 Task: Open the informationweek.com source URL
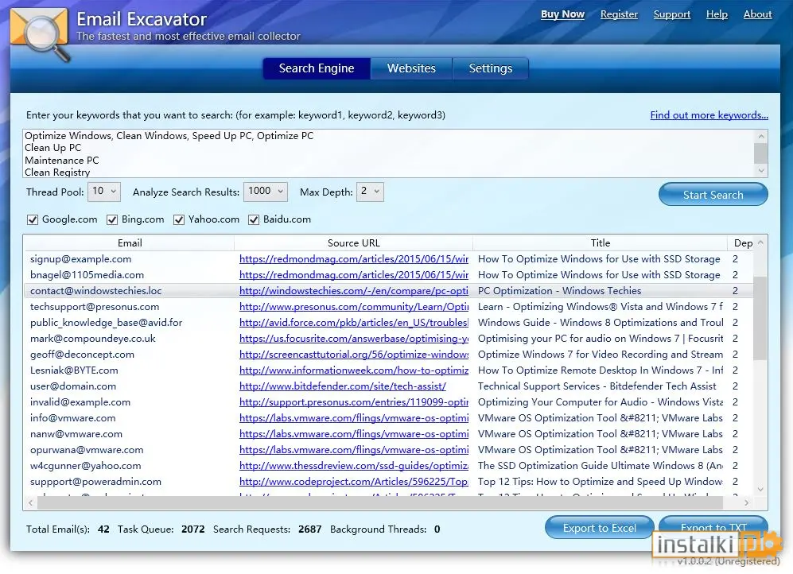(x=354, y=370)
